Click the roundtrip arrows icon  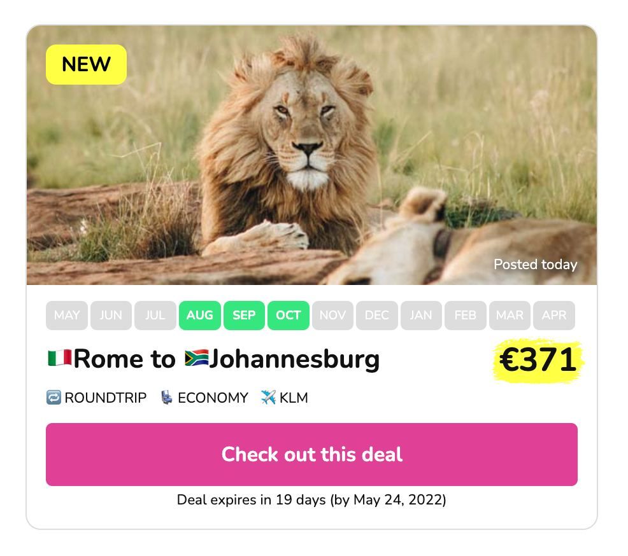coord(54,398)
